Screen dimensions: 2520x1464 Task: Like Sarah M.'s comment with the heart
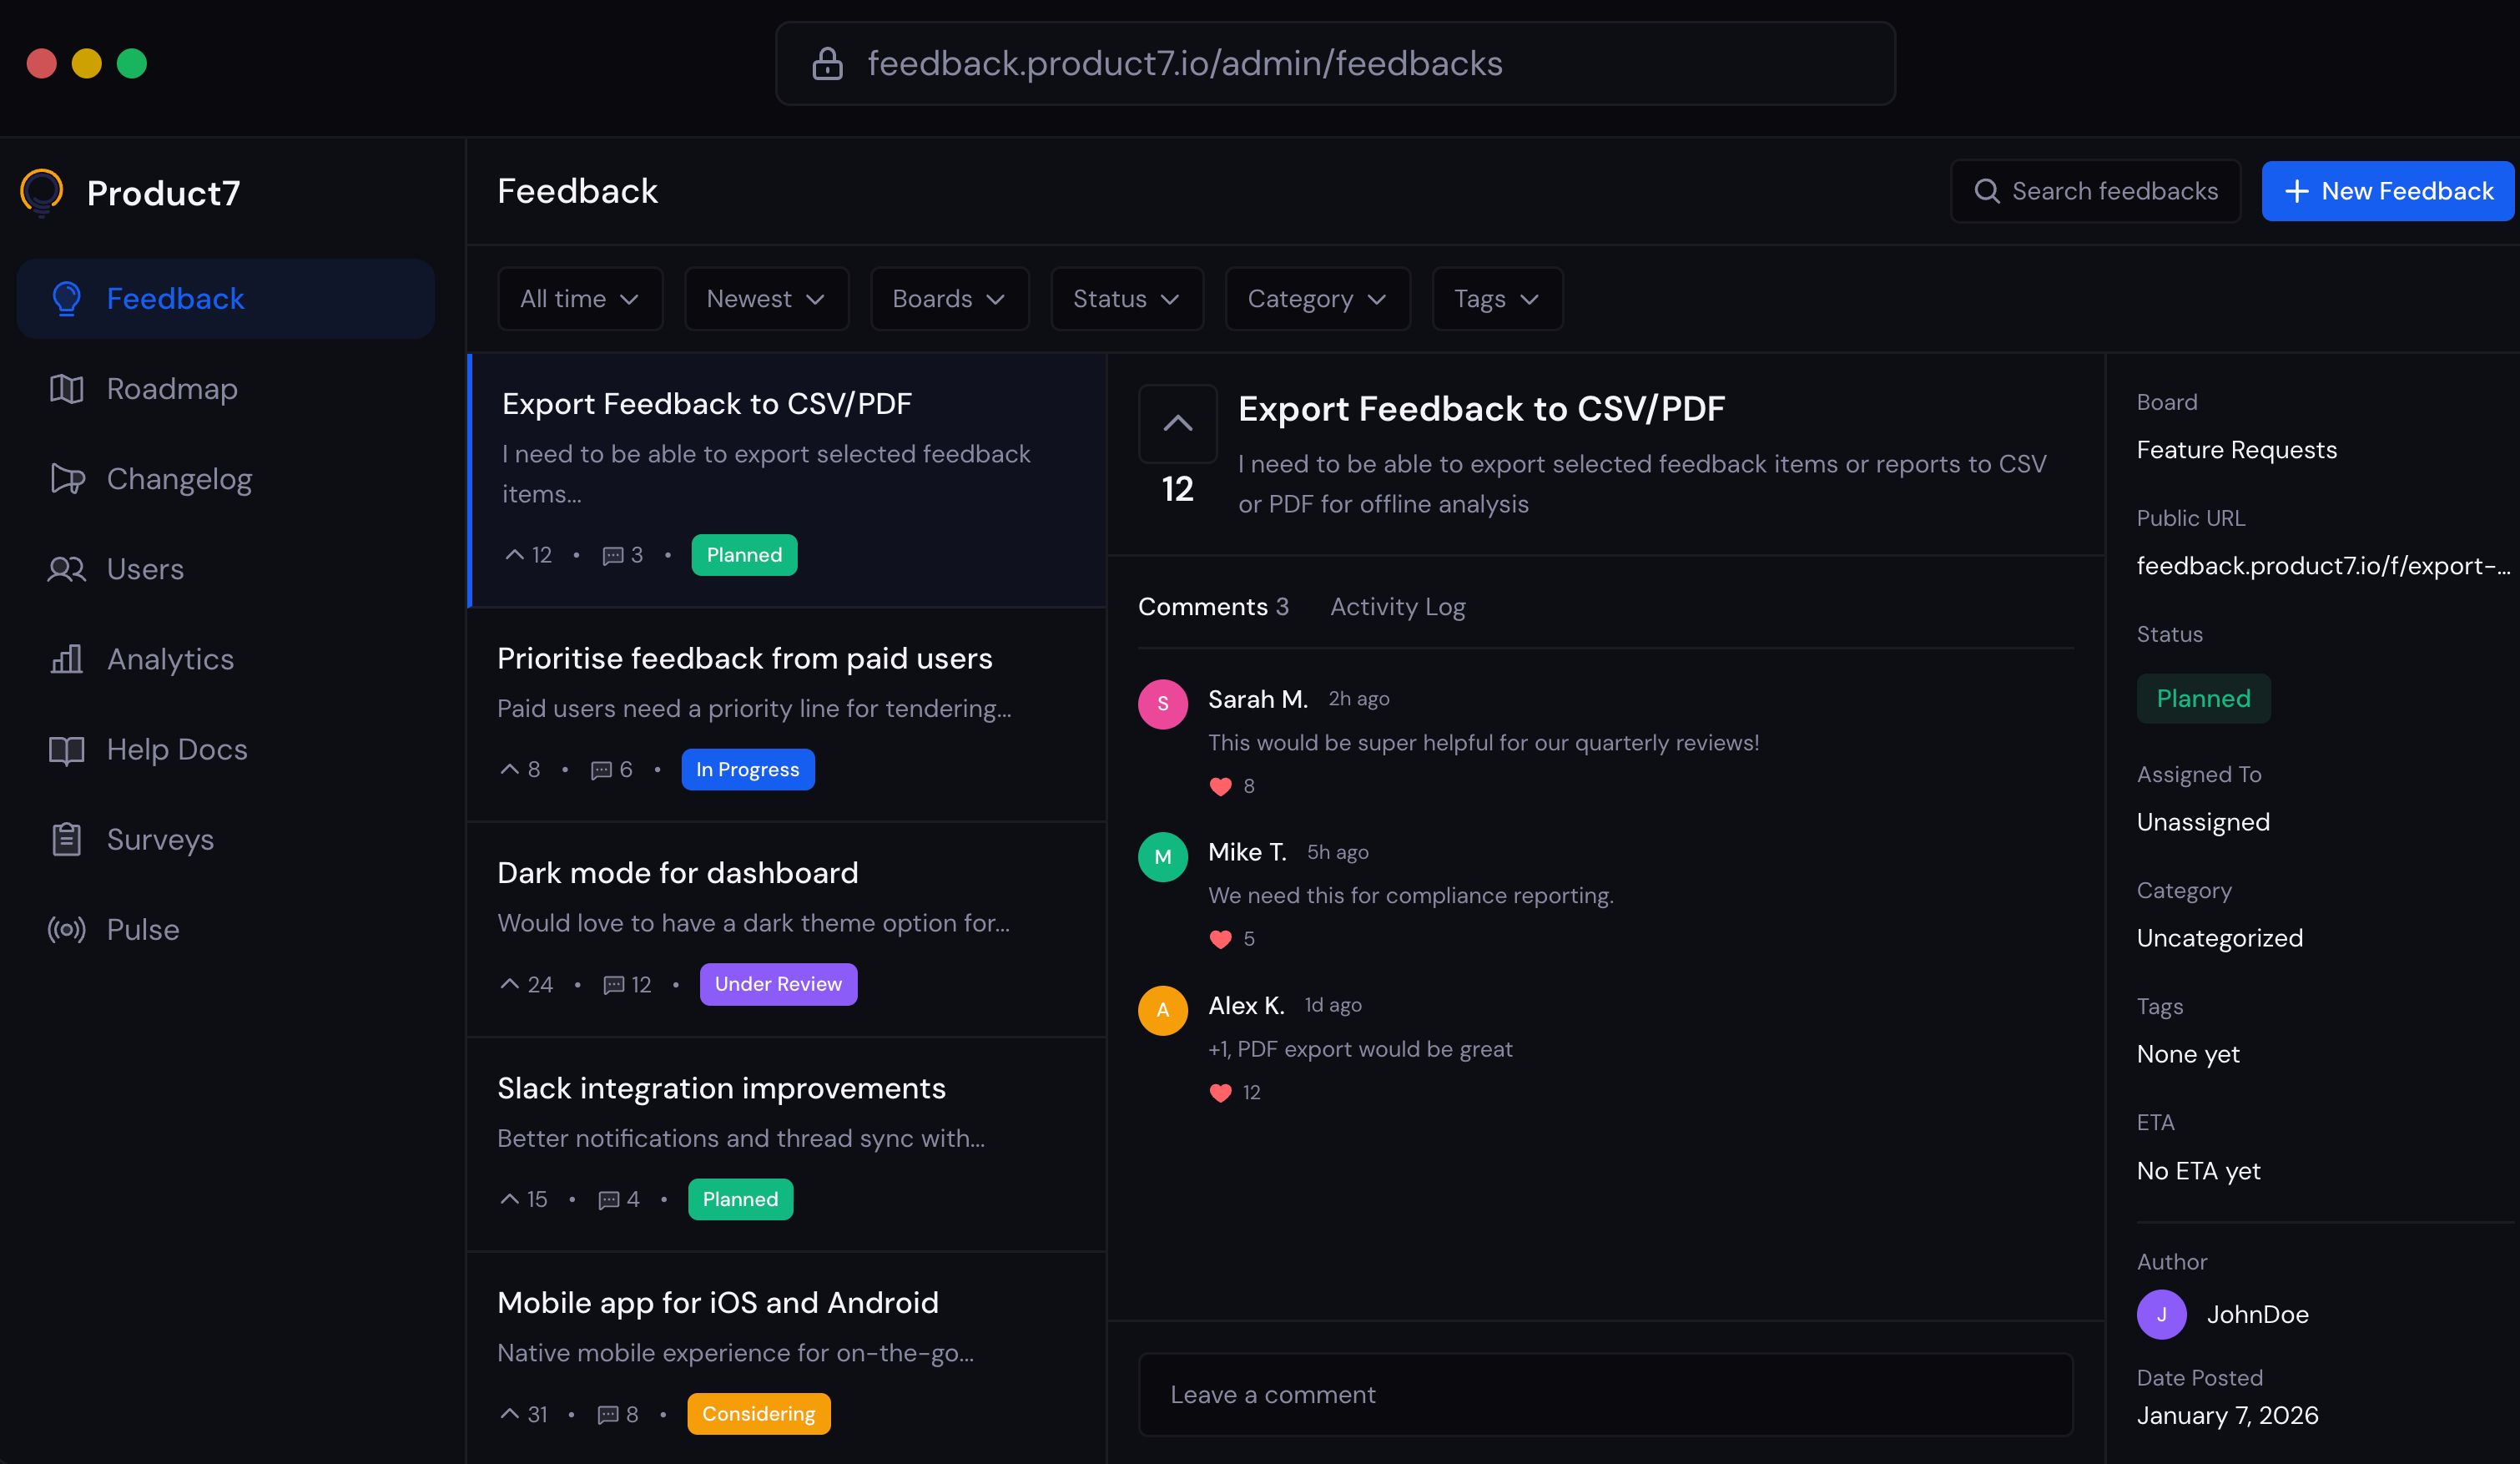tap(1220, 786)
